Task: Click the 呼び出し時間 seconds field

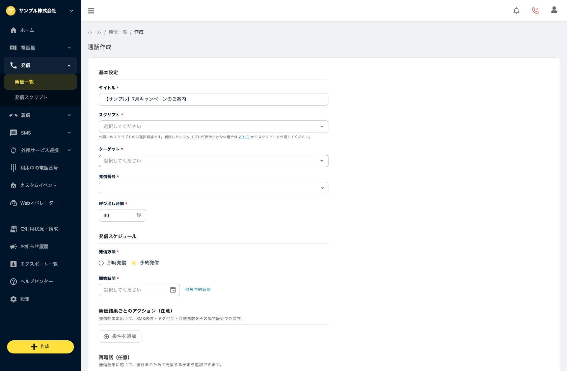Action: 123,215
